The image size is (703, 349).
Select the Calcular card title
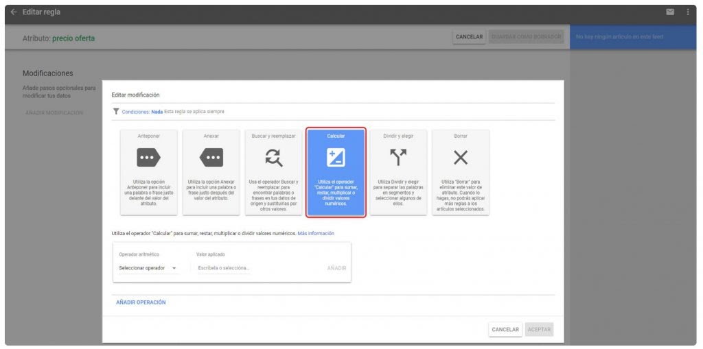[336, 136]
